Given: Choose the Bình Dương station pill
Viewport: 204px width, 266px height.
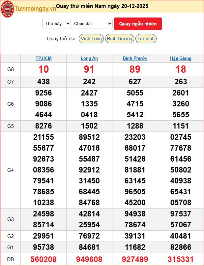Looking at the screenshot, I should 120,39.
